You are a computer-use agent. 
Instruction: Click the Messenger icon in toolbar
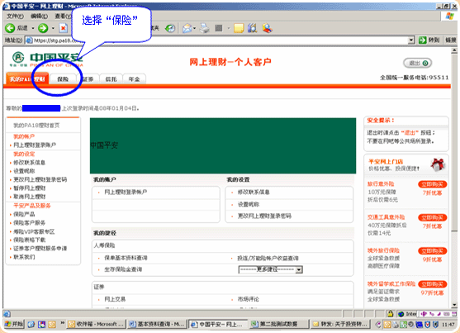(x=267, y=28)
